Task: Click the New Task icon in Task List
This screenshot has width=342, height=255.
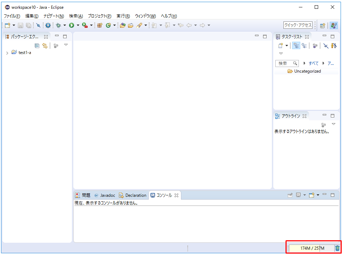Action: tap(281, 46)
